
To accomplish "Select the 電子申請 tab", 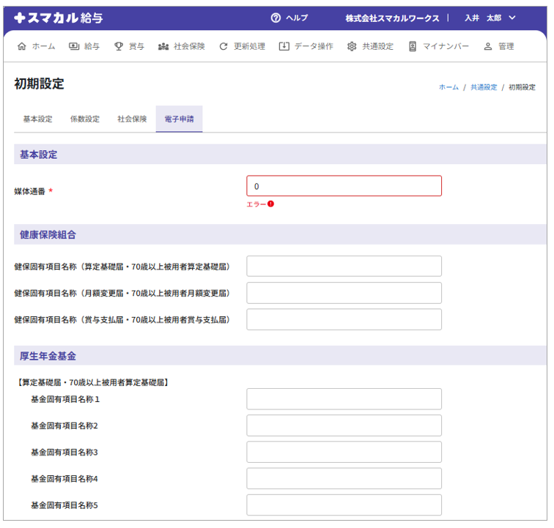I will (x=179, y=119).
